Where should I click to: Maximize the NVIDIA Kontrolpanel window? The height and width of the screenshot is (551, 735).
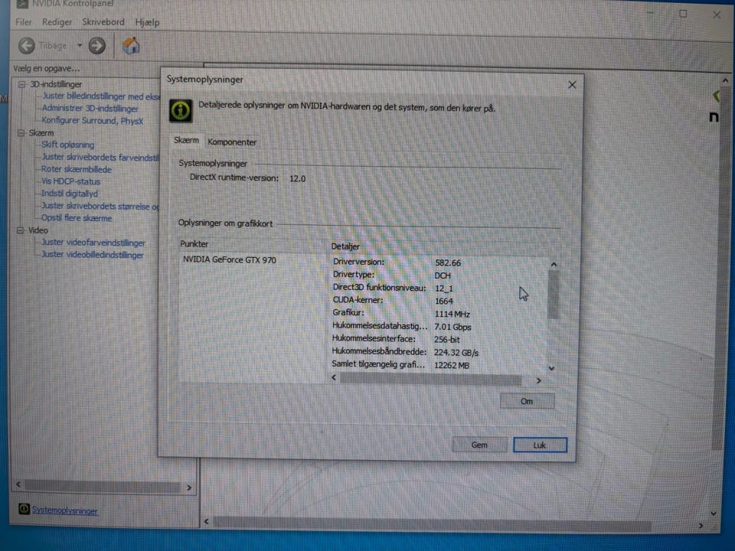point(683,14)
